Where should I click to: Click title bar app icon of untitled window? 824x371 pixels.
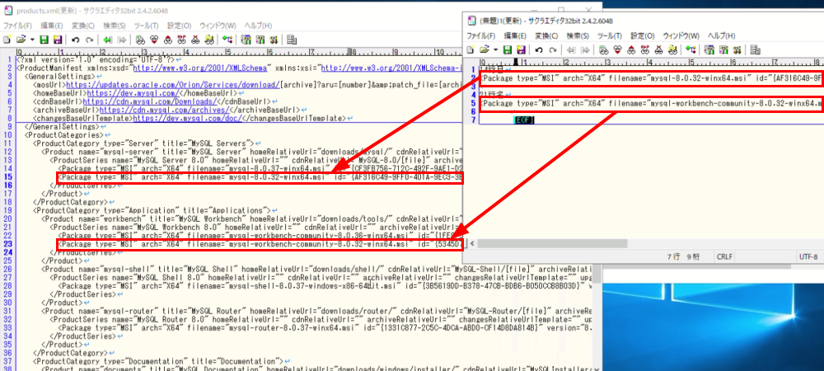[x=471, y=21]
